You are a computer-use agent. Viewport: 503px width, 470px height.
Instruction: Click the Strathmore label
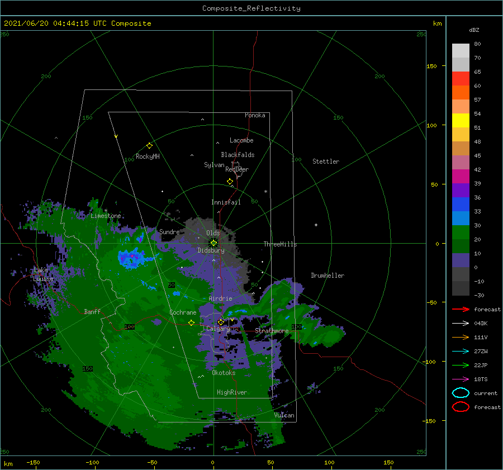(272, 330)
